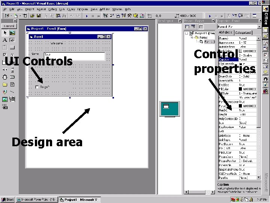Select the OLE container tool
The width and height of the screenshot is (270, 203).
5,106
